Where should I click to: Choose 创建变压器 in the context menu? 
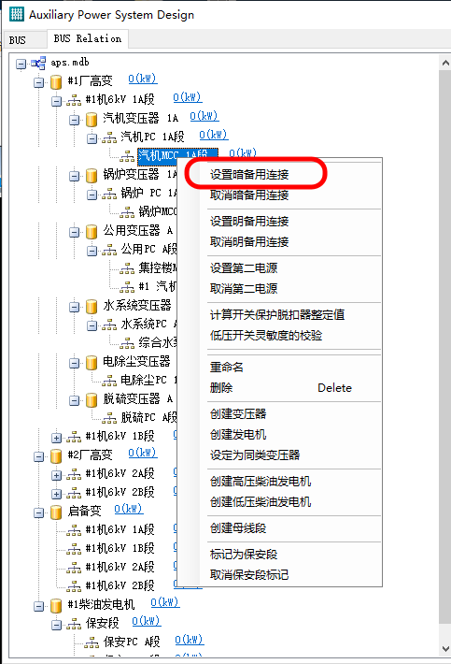coord(238,413)
